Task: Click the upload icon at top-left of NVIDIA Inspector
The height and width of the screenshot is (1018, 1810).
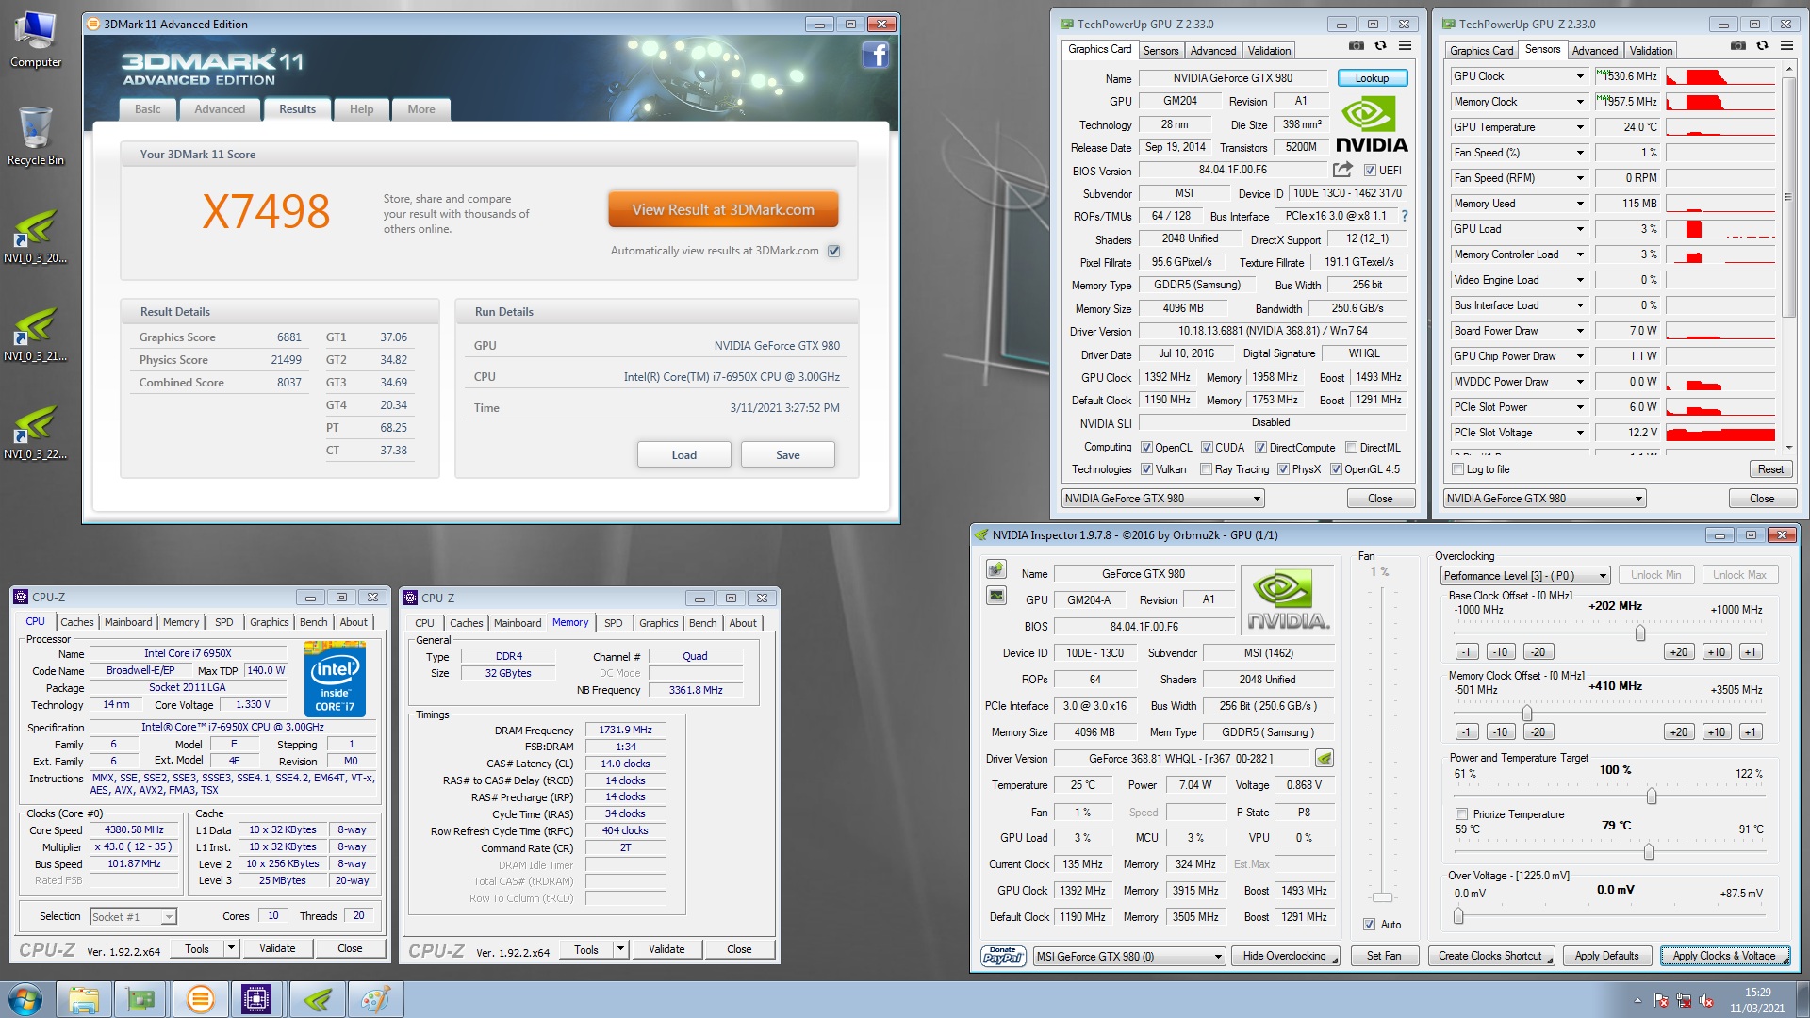Action: click(996, 568)
